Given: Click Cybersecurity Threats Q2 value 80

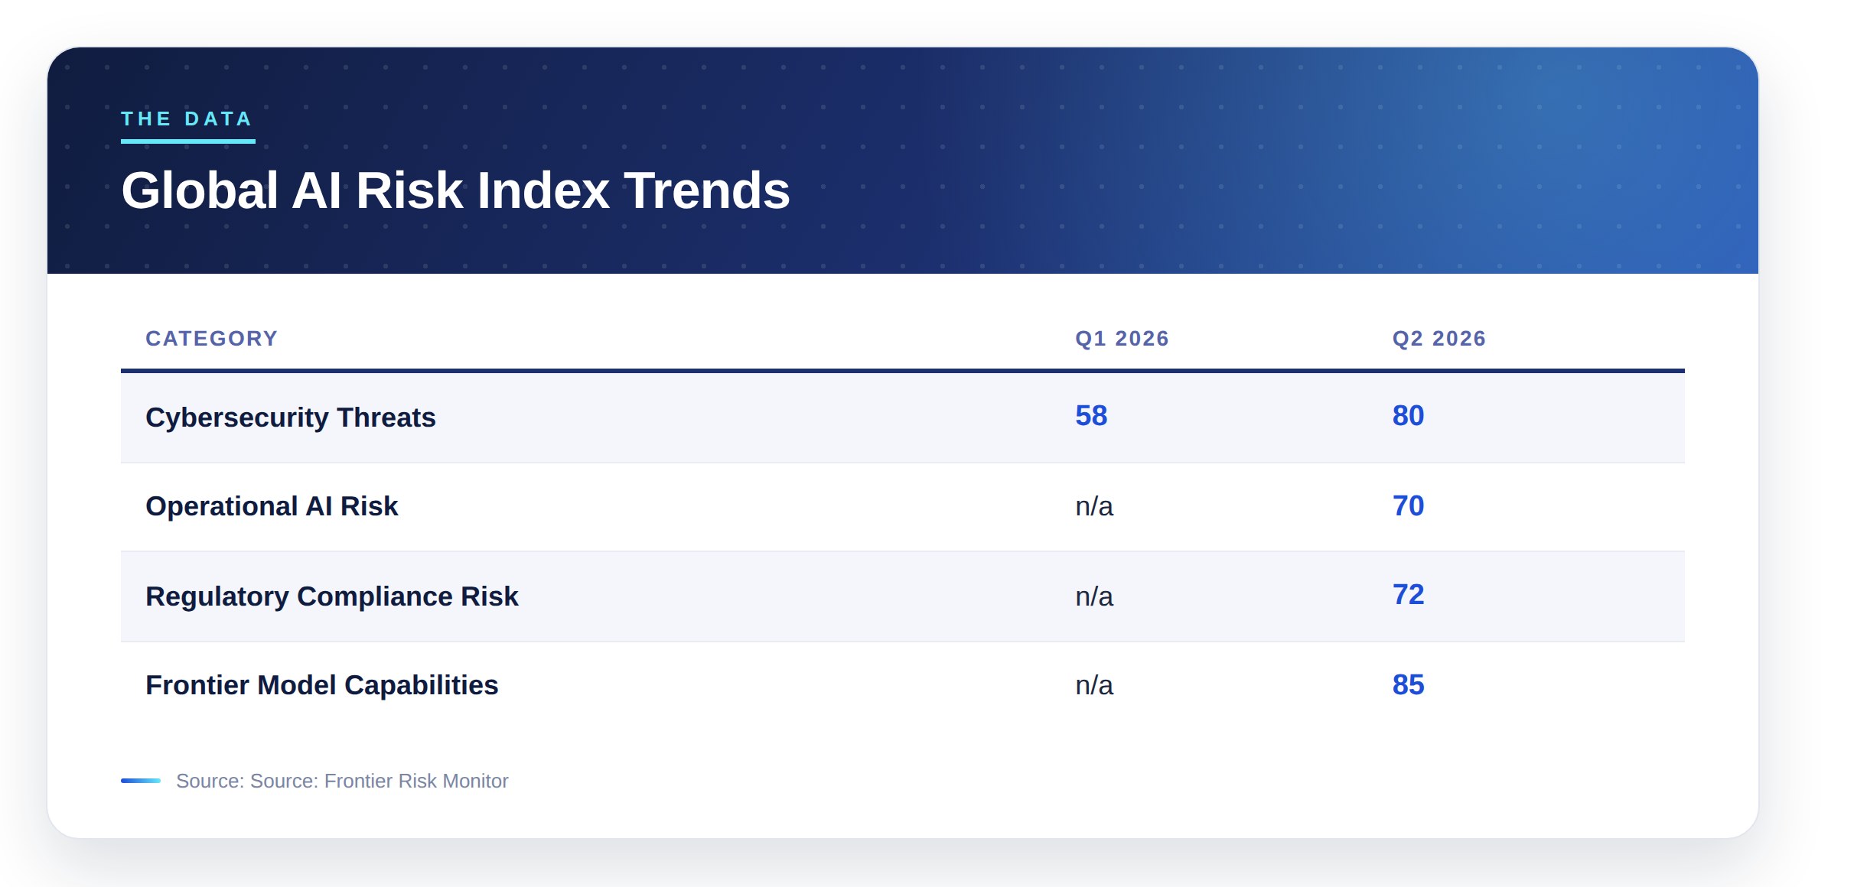Looking at the screenshot, I should click(1408, 416).
